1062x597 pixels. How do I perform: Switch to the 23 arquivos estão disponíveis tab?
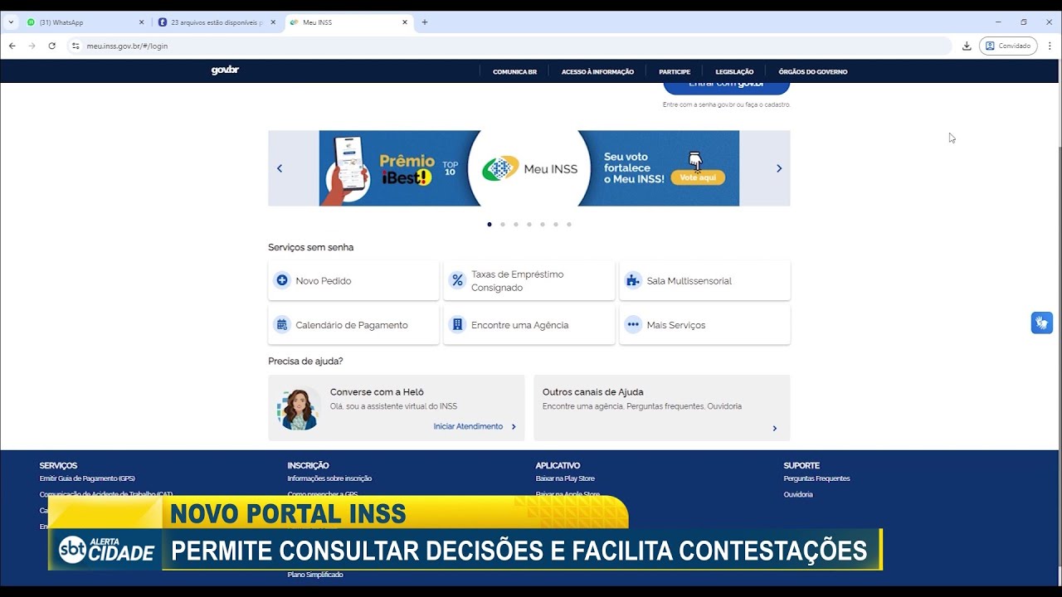(x=216, y=22)
